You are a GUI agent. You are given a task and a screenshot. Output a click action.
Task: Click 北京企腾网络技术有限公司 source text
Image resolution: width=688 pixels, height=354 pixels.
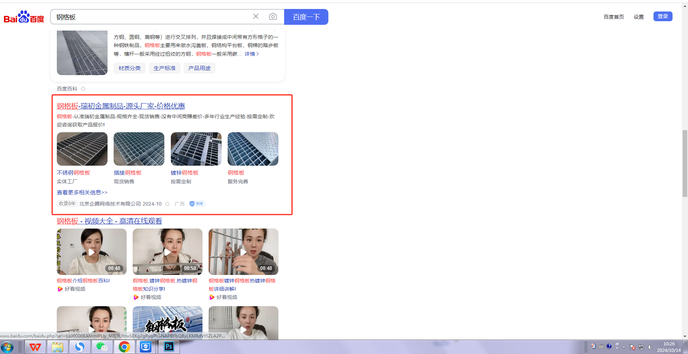pyautogui.click(x=110, y=204)
